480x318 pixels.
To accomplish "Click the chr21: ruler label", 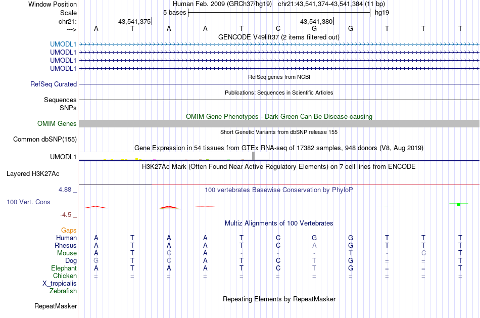I will coord(68,21).
